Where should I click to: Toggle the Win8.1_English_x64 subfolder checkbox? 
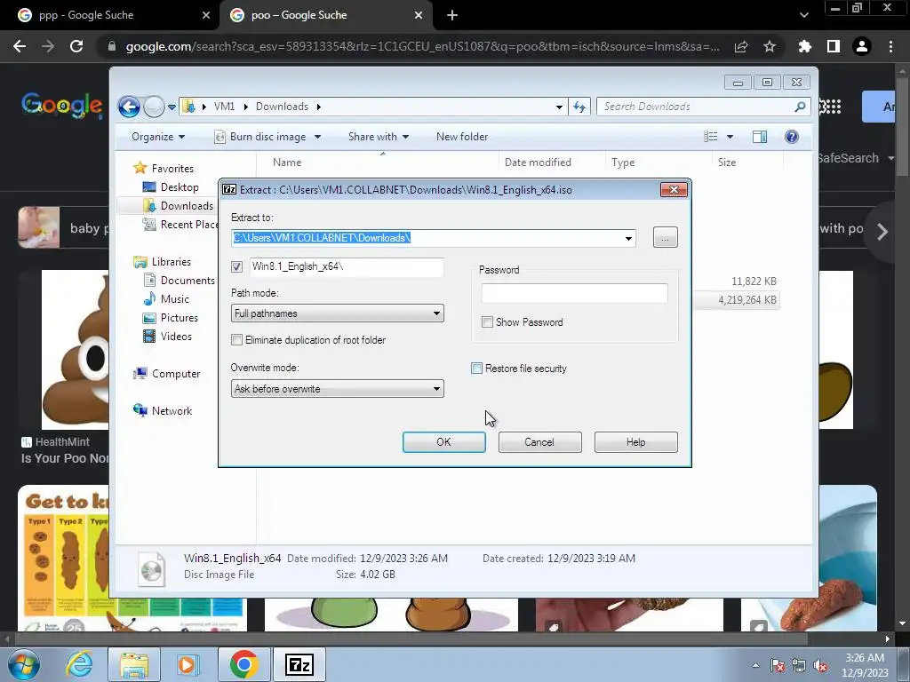pyautogui.click(x=236, y=266)
